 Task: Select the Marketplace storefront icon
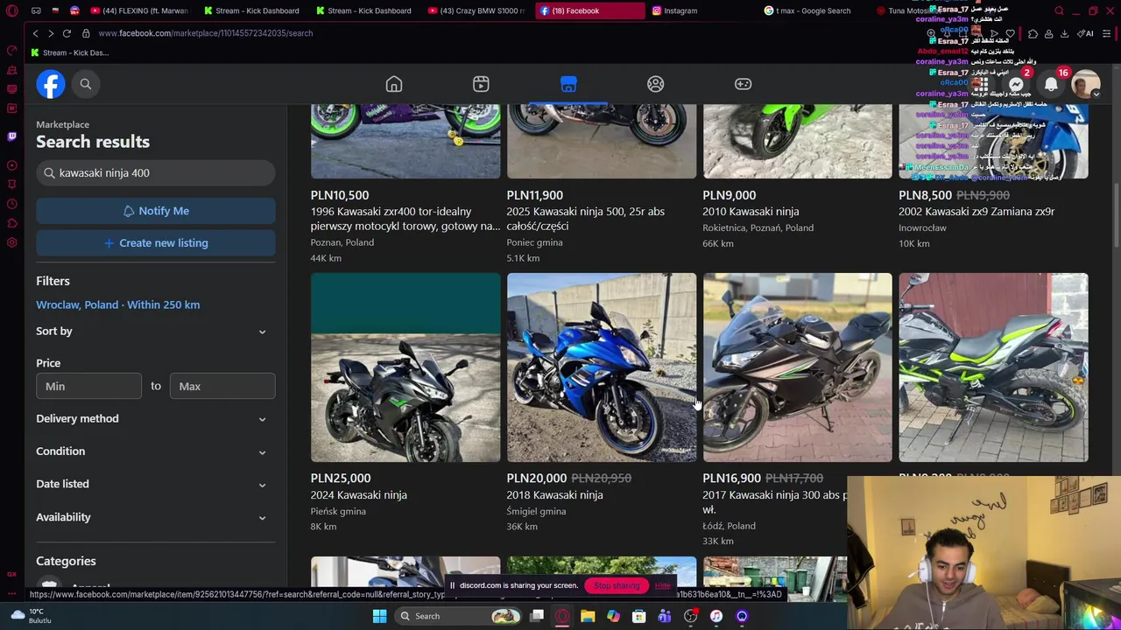click(568, 84)
